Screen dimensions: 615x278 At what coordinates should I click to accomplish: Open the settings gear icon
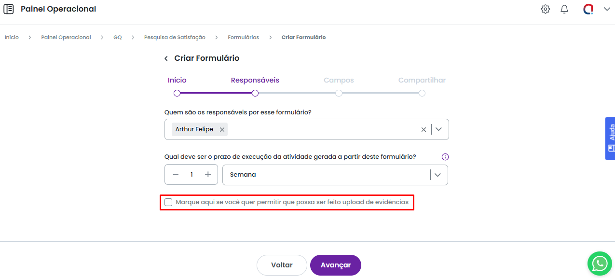tap(545, 9)
